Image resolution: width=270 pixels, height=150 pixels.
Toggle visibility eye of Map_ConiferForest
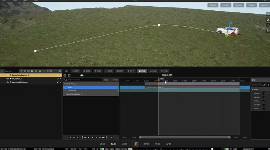coord(7,82)
